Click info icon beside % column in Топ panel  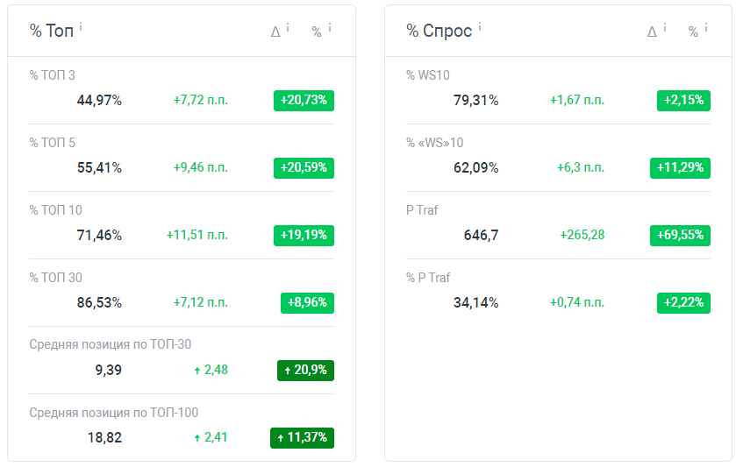point(330,28)
